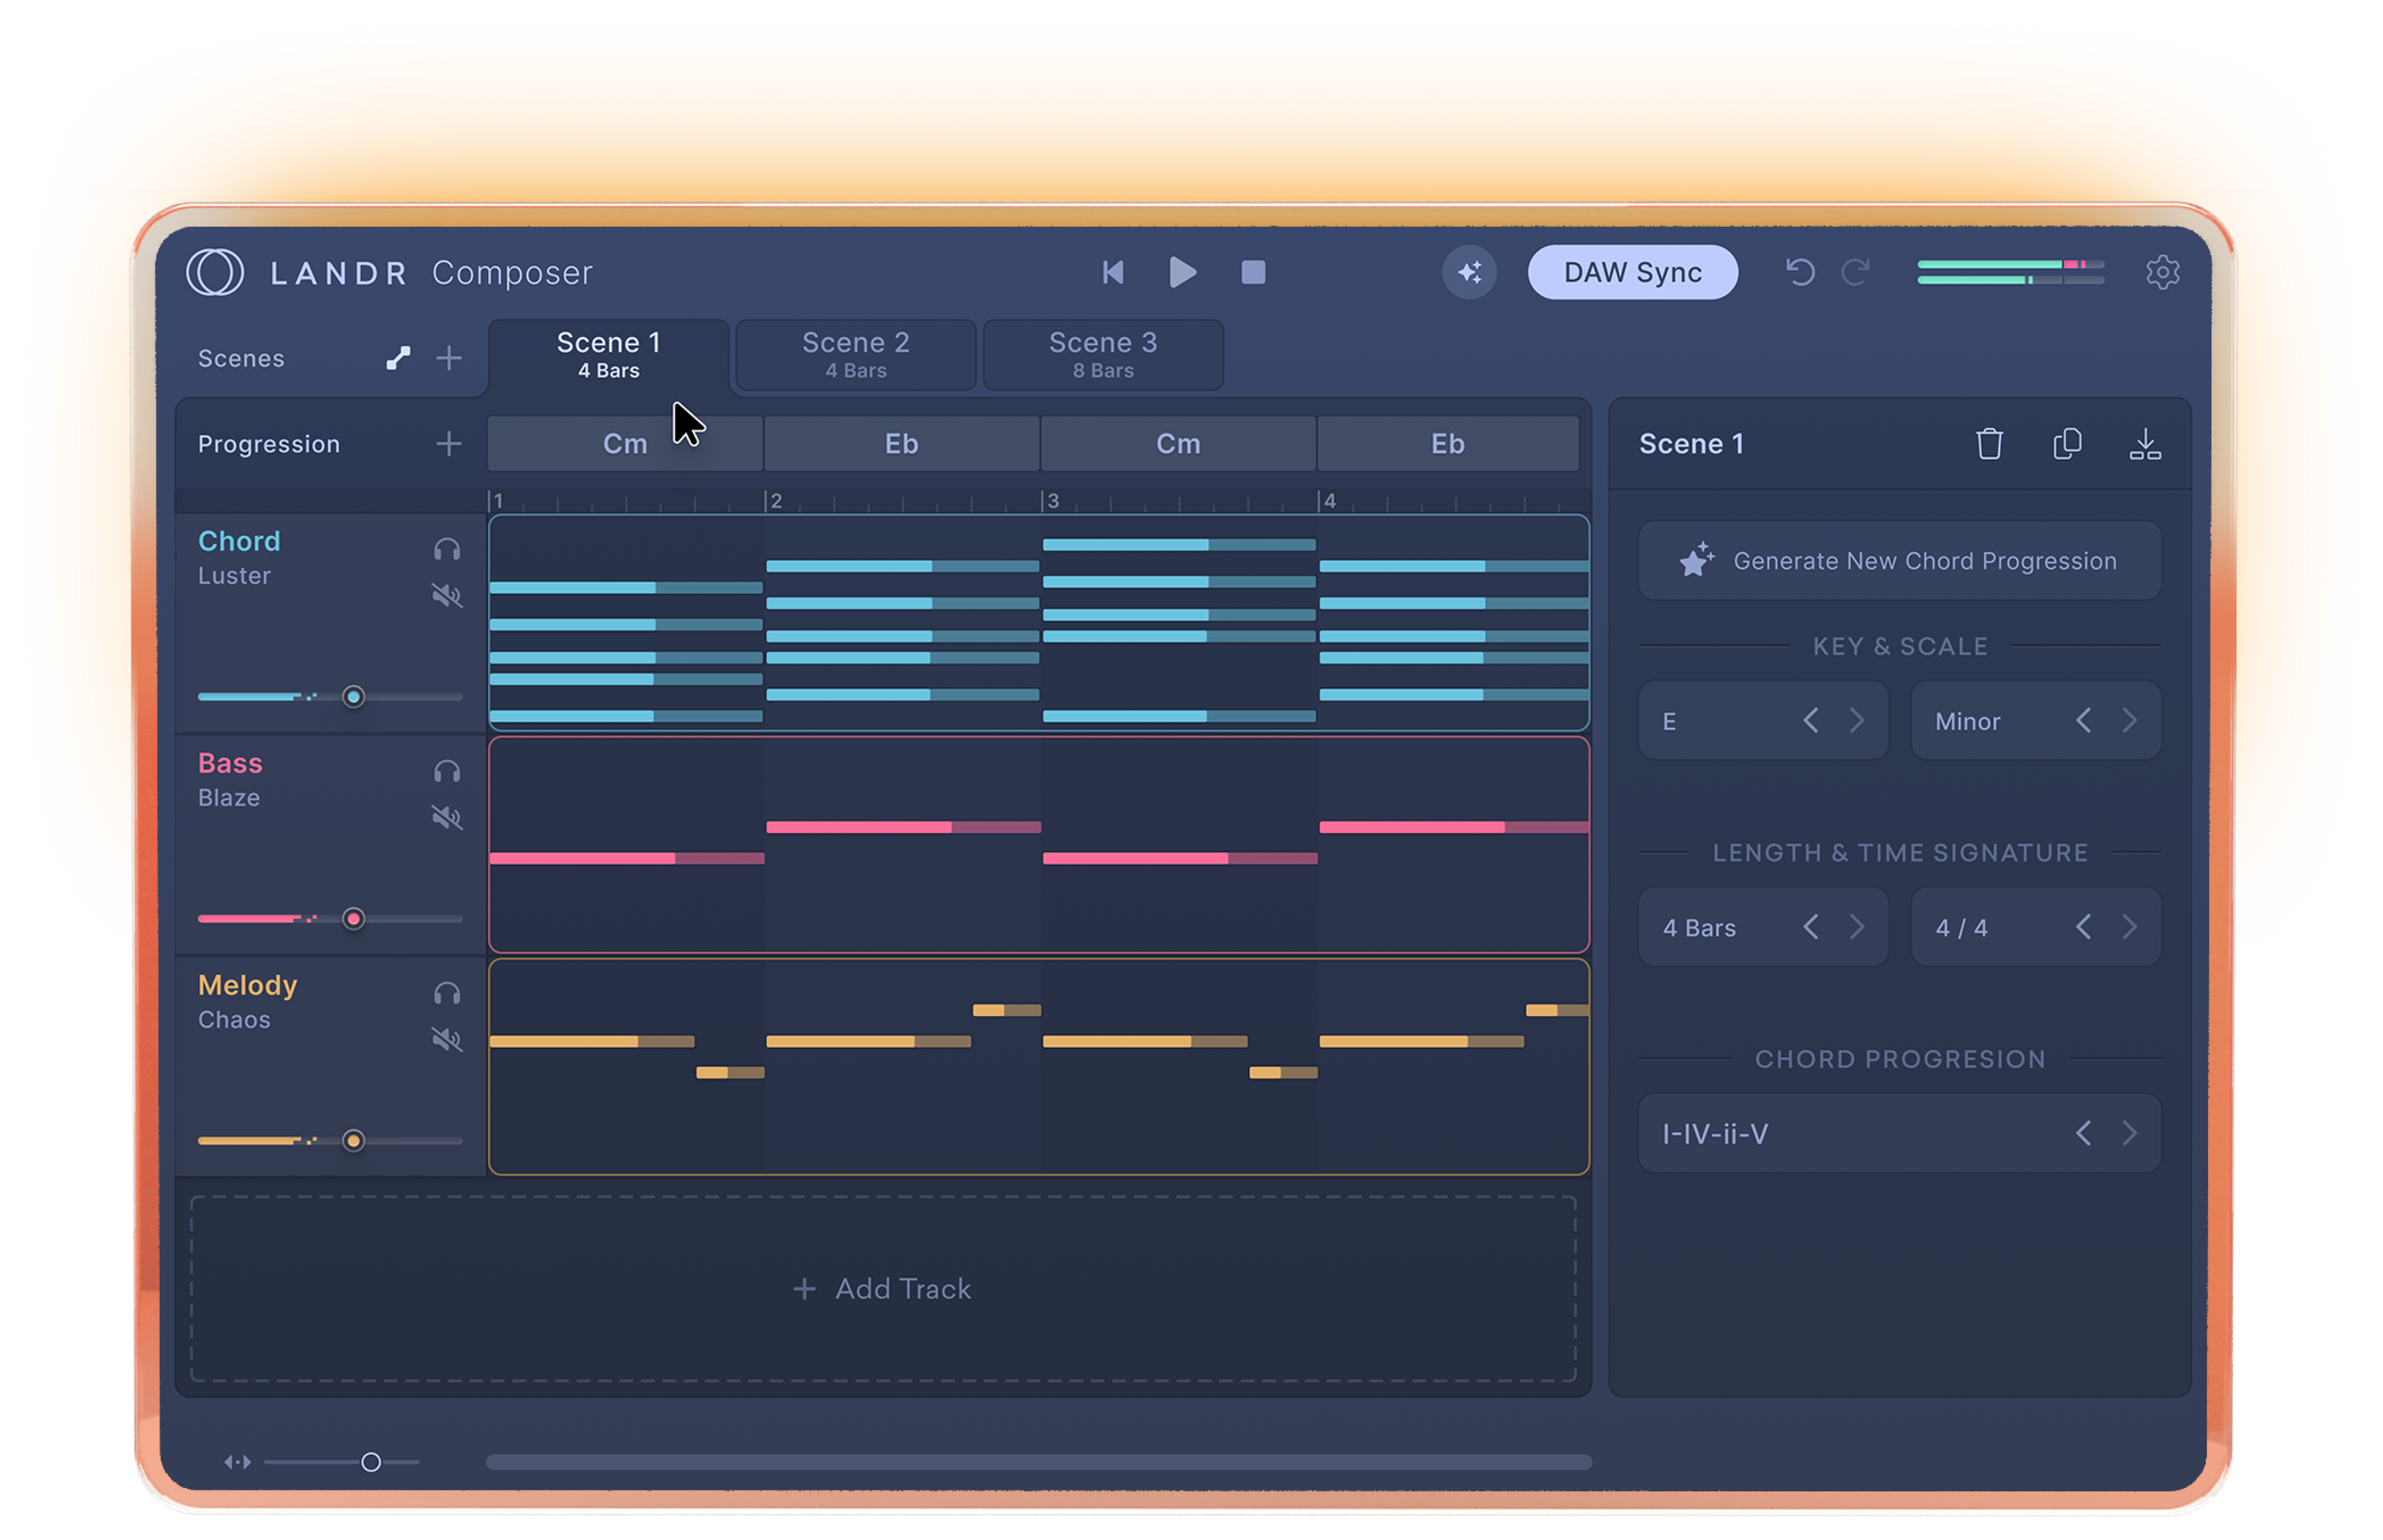2383x1540 pixels.
Task: Select the Cm chord in bar 3
Action: [1178, 444]
